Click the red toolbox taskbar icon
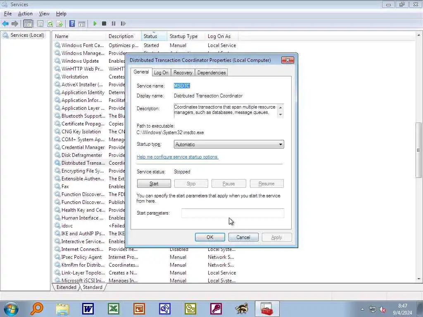Screen dimensions: 423x317 (267, 309)
